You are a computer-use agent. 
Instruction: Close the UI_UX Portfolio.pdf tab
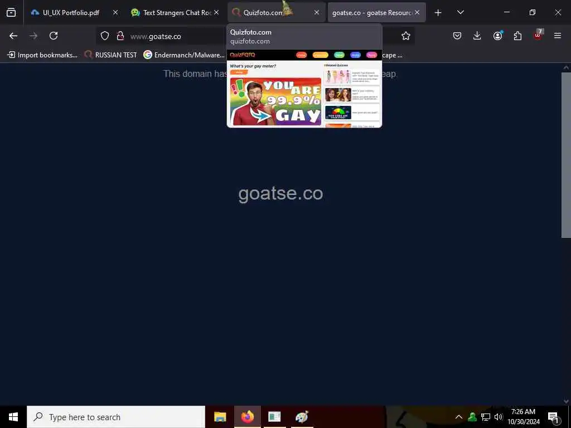click(x=115, y=12)
